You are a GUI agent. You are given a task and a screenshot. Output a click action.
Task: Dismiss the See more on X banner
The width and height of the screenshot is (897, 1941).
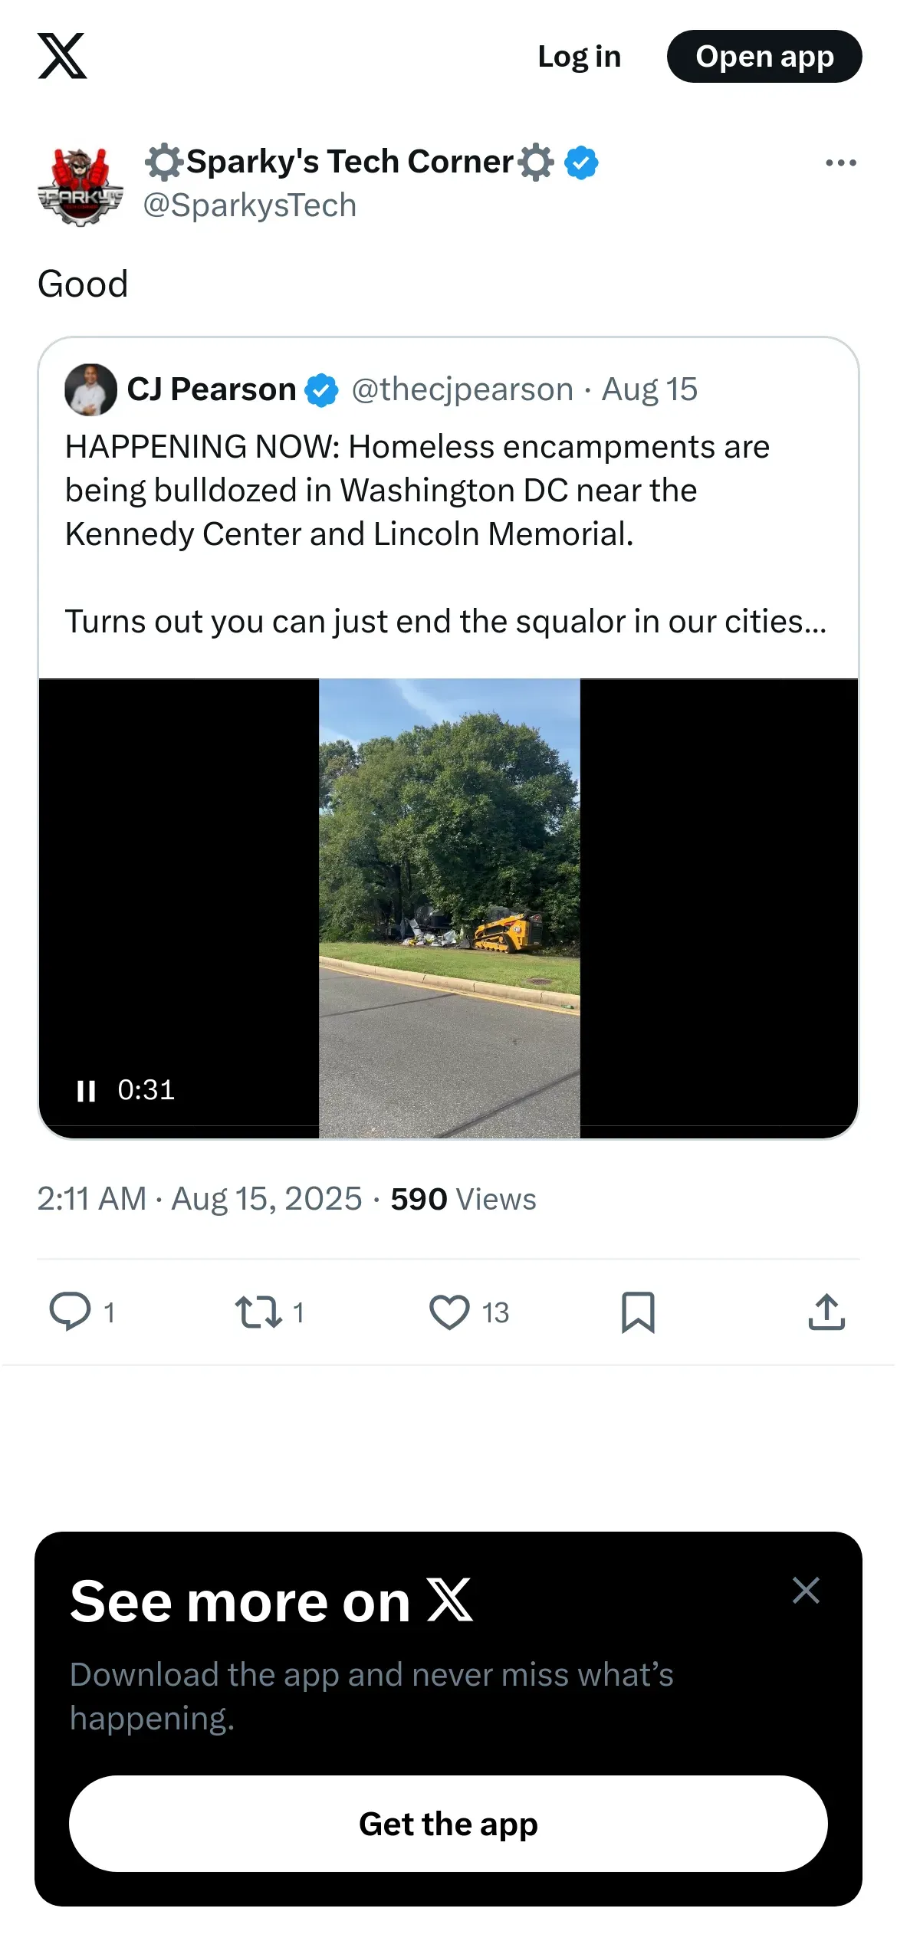[806, 1590]
